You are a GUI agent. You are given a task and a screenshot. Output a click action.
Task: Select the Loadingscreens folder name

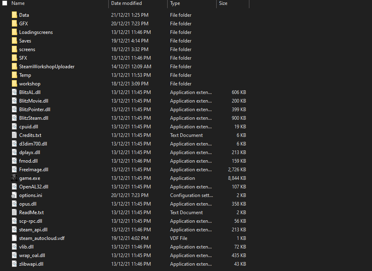point(36,32)
